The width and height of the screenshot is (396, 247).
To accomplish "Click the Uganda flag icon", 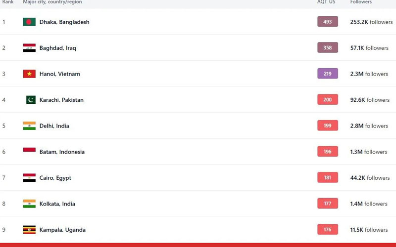I will 29,230.
